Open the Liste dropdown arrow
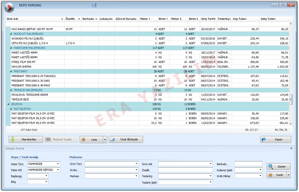This screenshot has width=299, height=192. [x=105, y=140]
